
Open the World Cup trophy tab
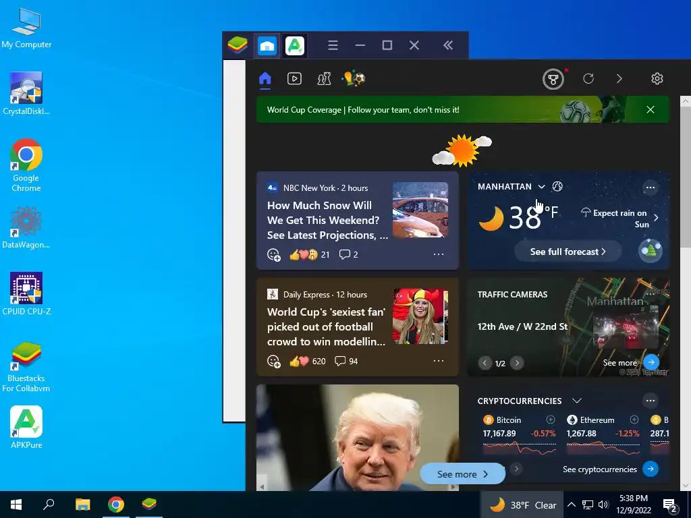pyautogui.click(x=354, y=79)
